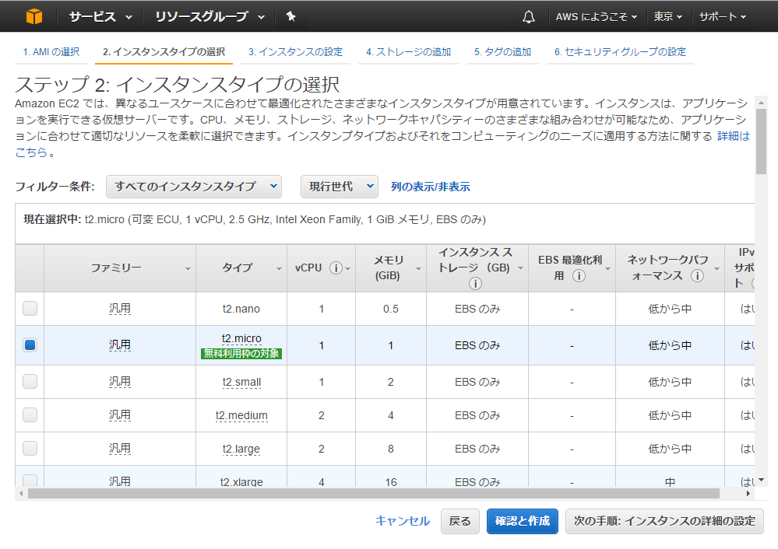Click the 現在選択中 summary text
The image size is (778, 549).
pos(255,219)
